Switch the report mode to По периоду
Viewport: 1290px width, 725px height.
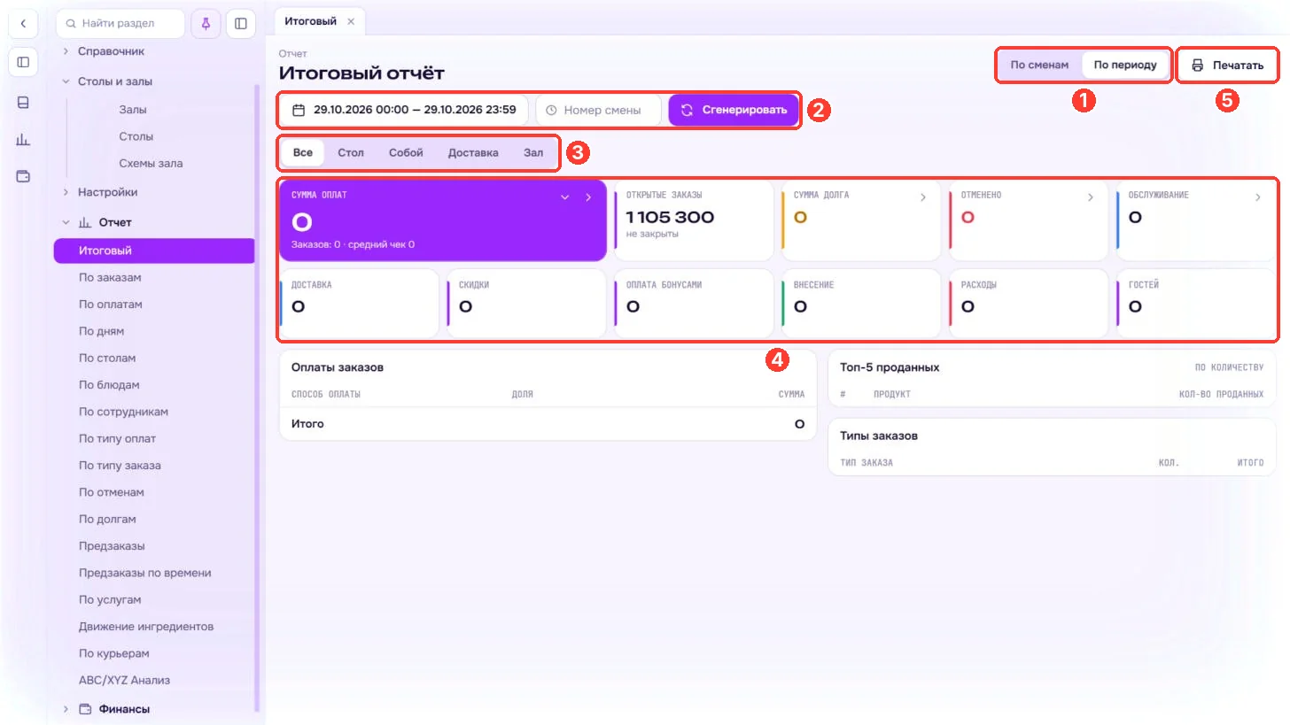coord(1125,65)
